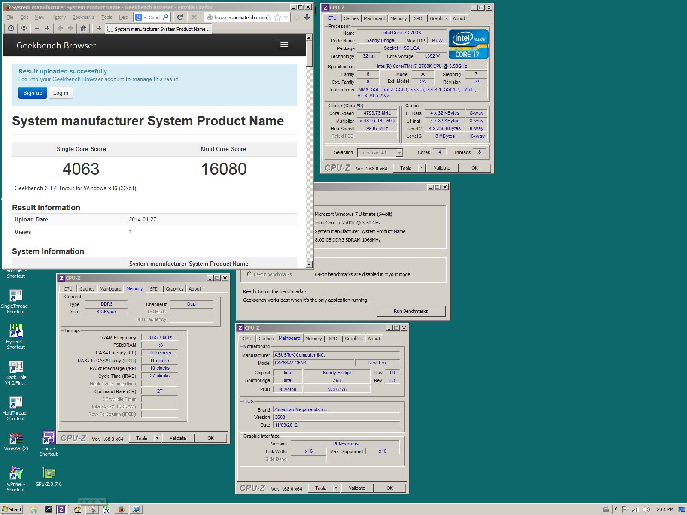Open the Black Hole V4.2 desktop icon

point(16,373)
